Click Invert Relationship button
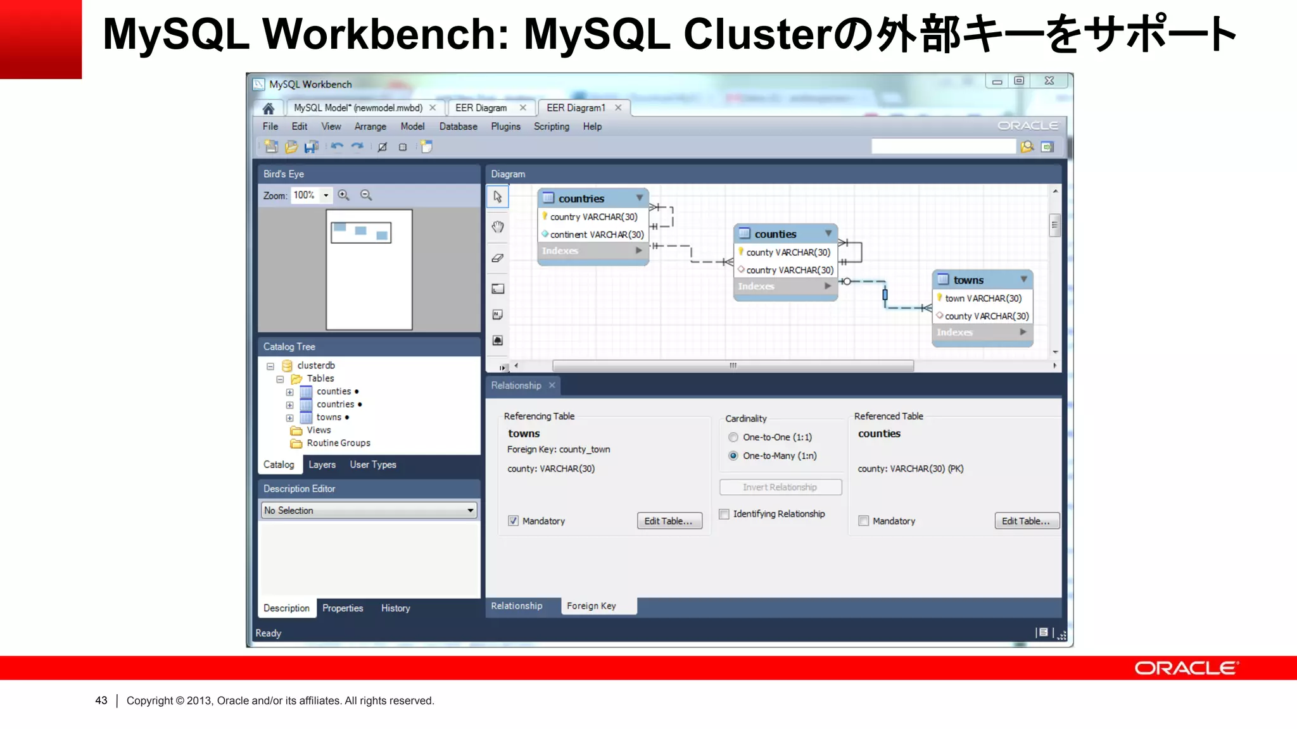 (x=780, y=487)
